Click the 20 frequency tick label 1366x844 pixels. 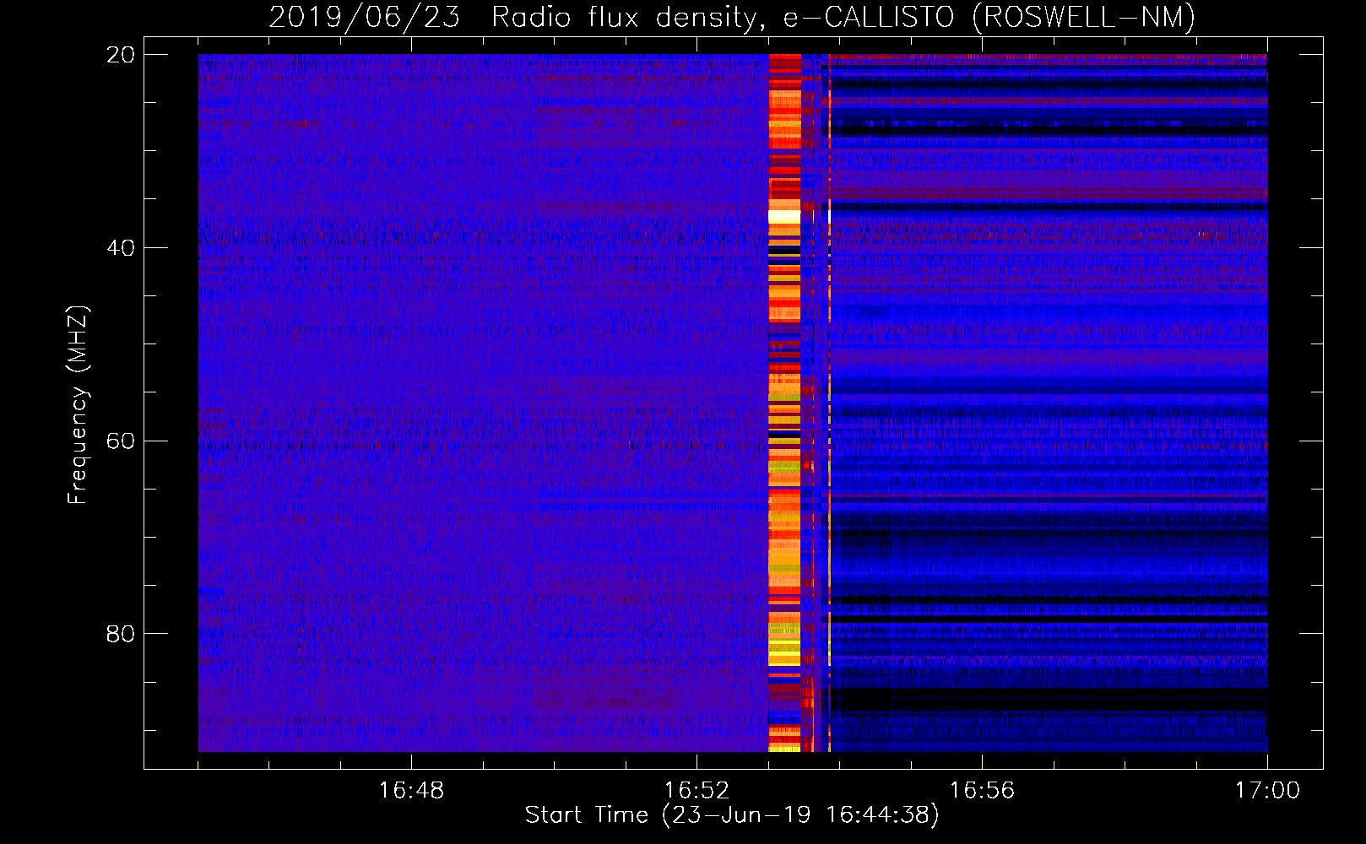[x=120, y=55]
